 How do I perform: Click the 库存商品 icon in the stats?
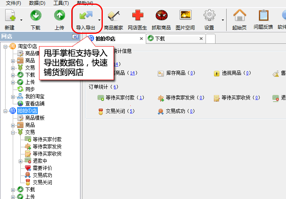(161, 74)
